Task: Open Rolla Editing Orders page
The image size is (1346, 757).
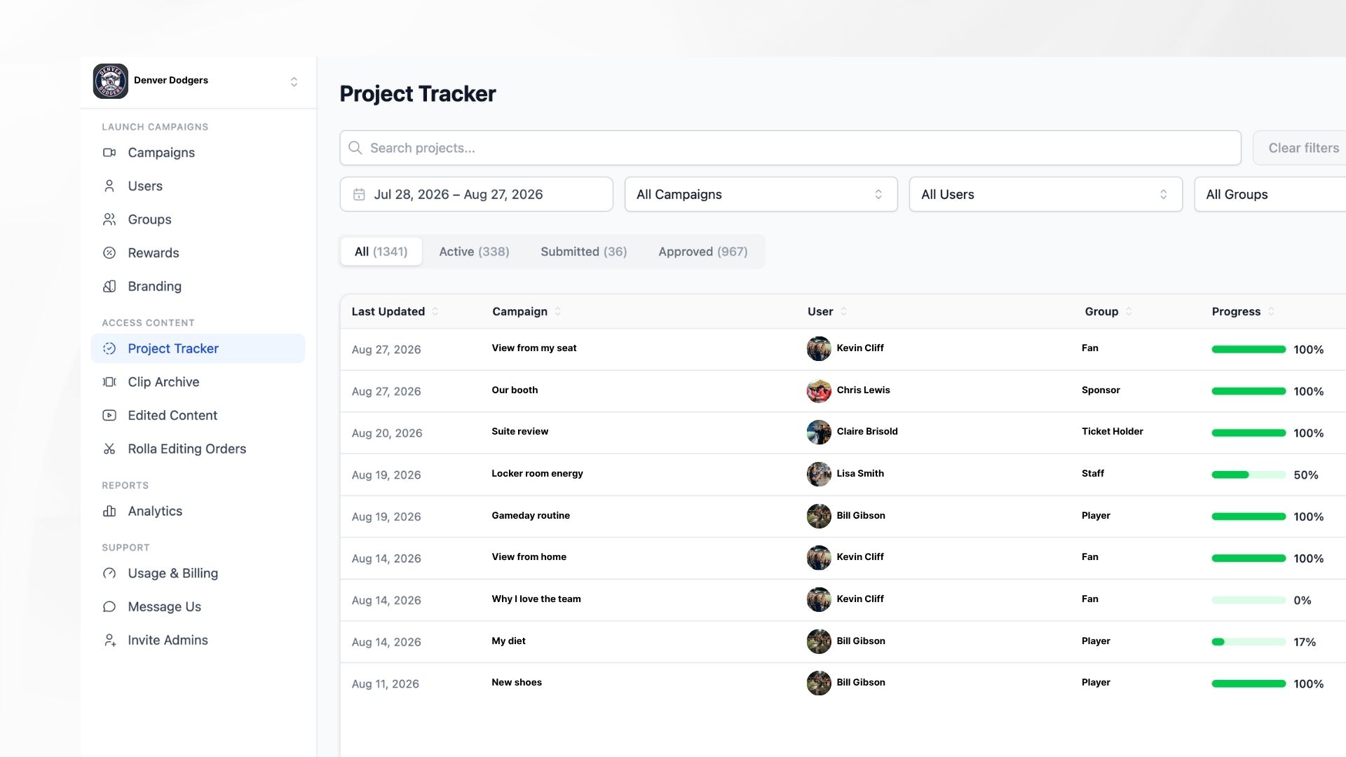Action: [x=198, y=449]
